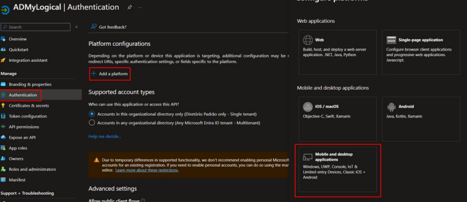467x202 pixels.
Task: Click the API permissions icon
Action: tap(3, 127)
